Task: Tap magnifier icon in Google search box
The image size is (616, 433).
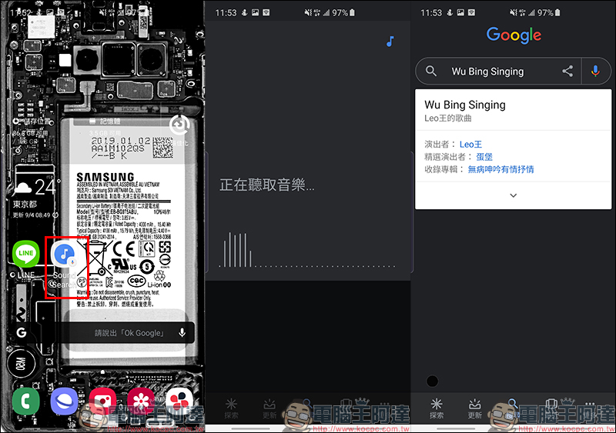Action: (431, 71)
